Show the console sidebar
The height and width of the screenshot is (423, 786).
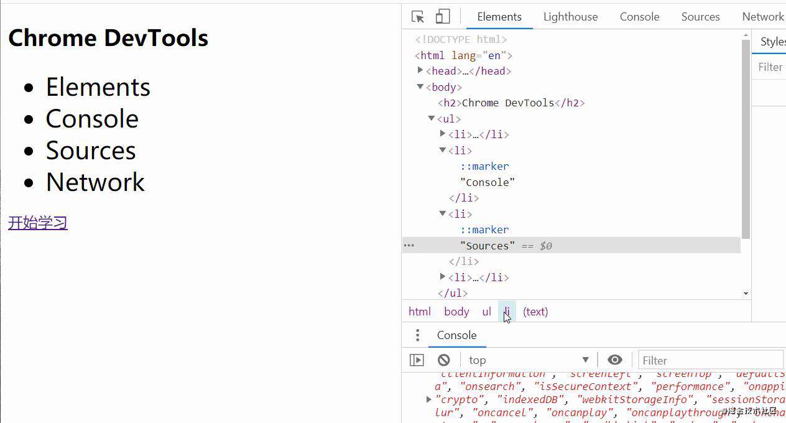417,360
